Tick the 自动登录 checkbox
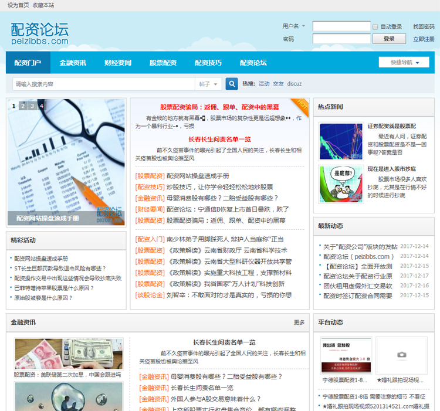The width and height of the screenshot is (440, 411). coord(375,26)
